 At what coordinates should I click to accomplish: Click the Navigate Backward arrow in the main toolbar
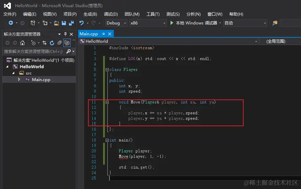(x=11, y=23)
